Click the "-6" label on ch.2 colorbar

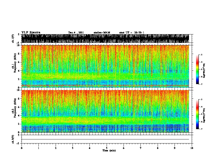click(201, 122)
